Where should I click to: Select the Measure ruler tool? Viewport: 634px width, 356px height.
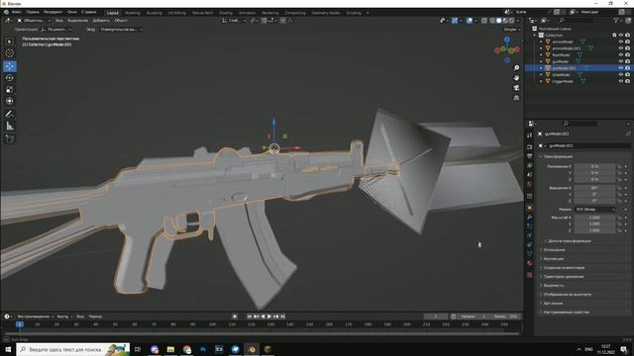(10, 127)
